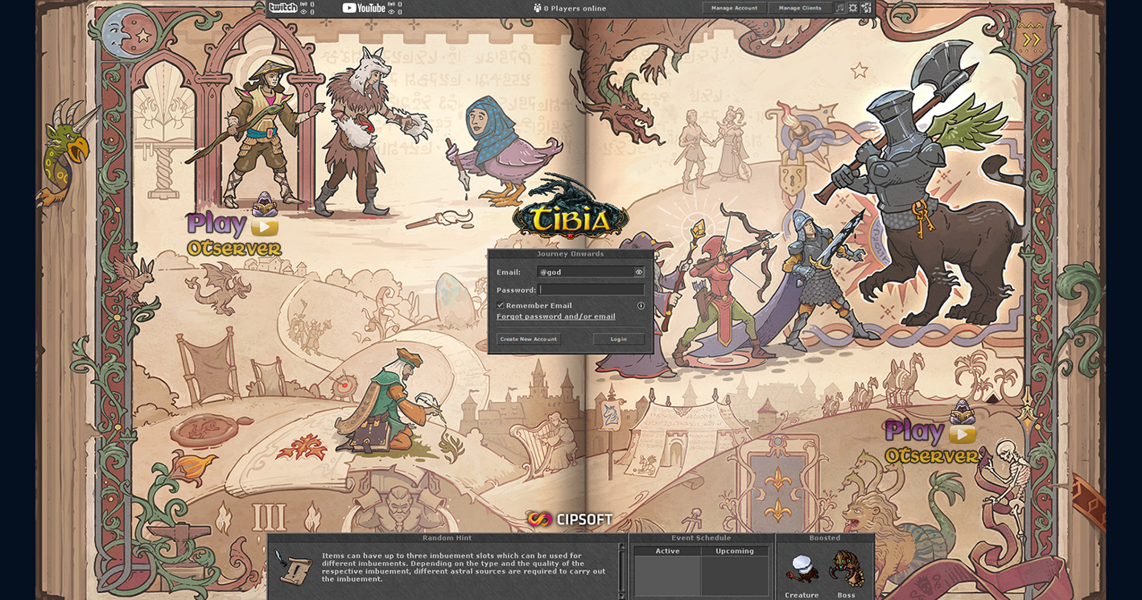The width and height of the screenshot is (1142, 600).
Task: Click the music note icon
Action: pos(840,8)
